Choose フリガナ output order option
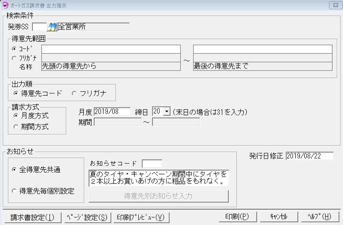The image size is (343, 225). pyautogui.click(x=74, y=92)
